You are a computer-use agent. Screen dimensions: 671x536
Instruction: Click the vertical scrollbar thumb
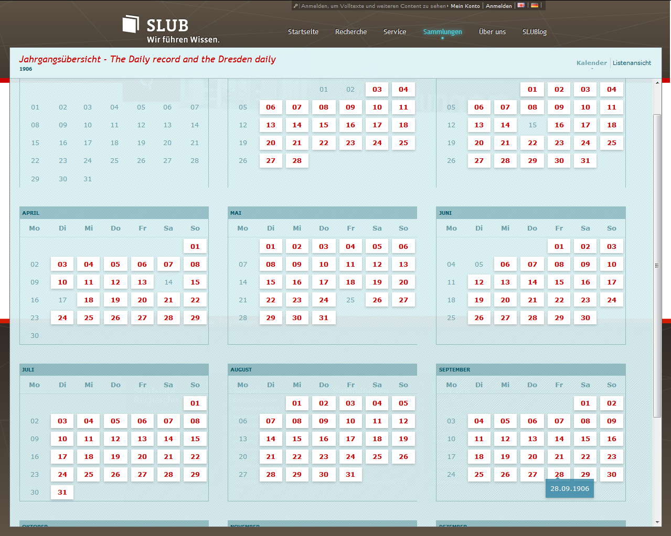pyautogui.click(x=657, y=265)
